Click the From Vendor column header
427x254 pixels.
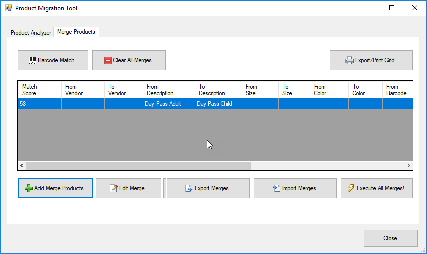click(83, 90)
